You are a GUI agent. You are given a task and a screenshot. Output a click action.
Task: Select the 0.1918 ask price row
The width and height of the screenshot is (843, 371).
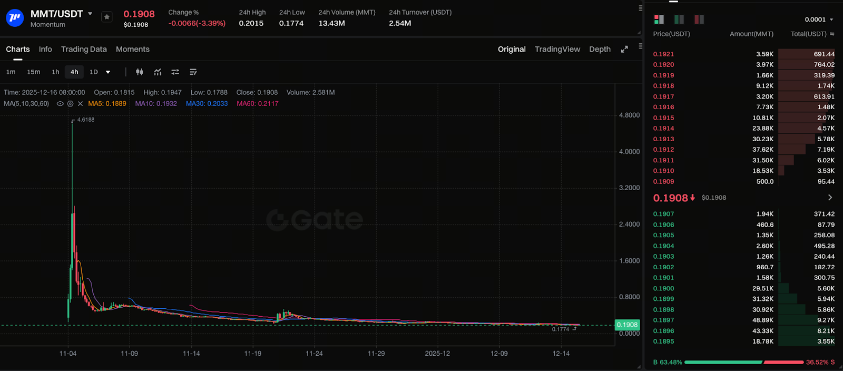point(743,86)
